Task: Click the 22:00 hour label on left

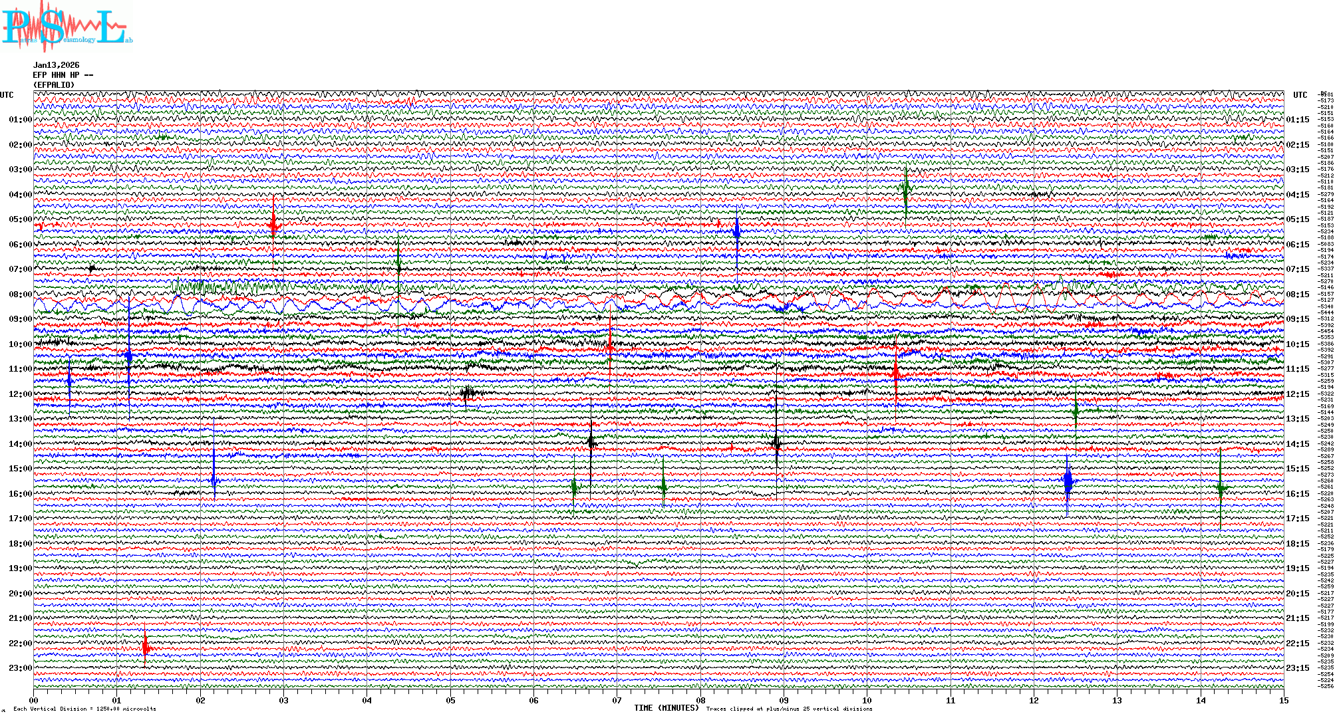Action: coord(20,644)
